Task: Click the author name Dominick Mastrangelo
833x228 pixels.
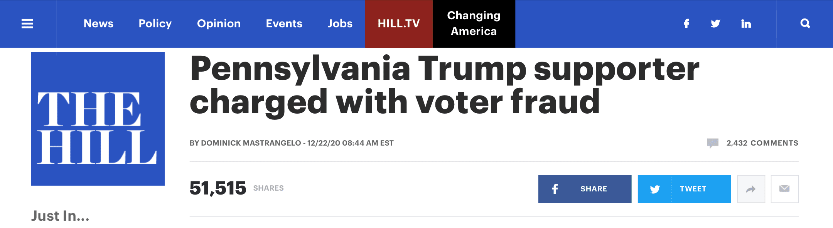Action: [x=251, y=143]
